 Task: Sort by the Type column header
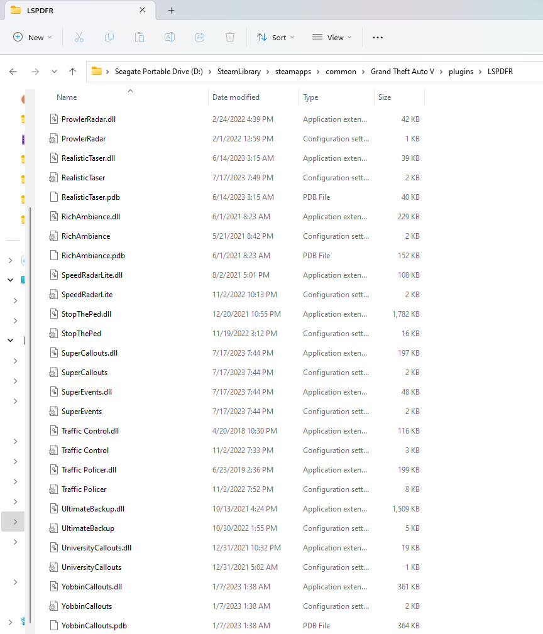[310, 97]
